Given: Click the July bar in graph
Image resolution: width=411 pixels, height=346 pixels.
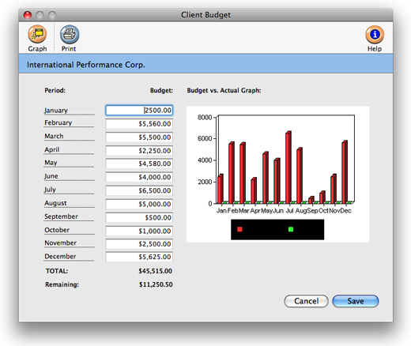Looking at the screenshot, I should pyautogui.click(x=288, y=167).
